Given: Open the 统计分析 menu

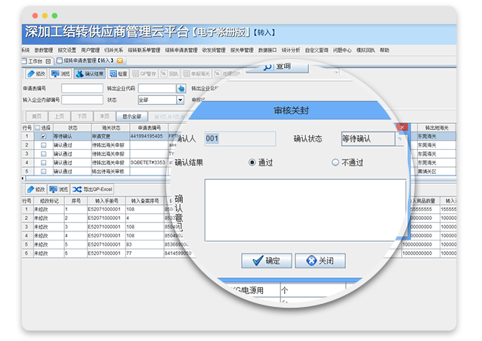Looking at the screenshot, I should tap(291, 50).
